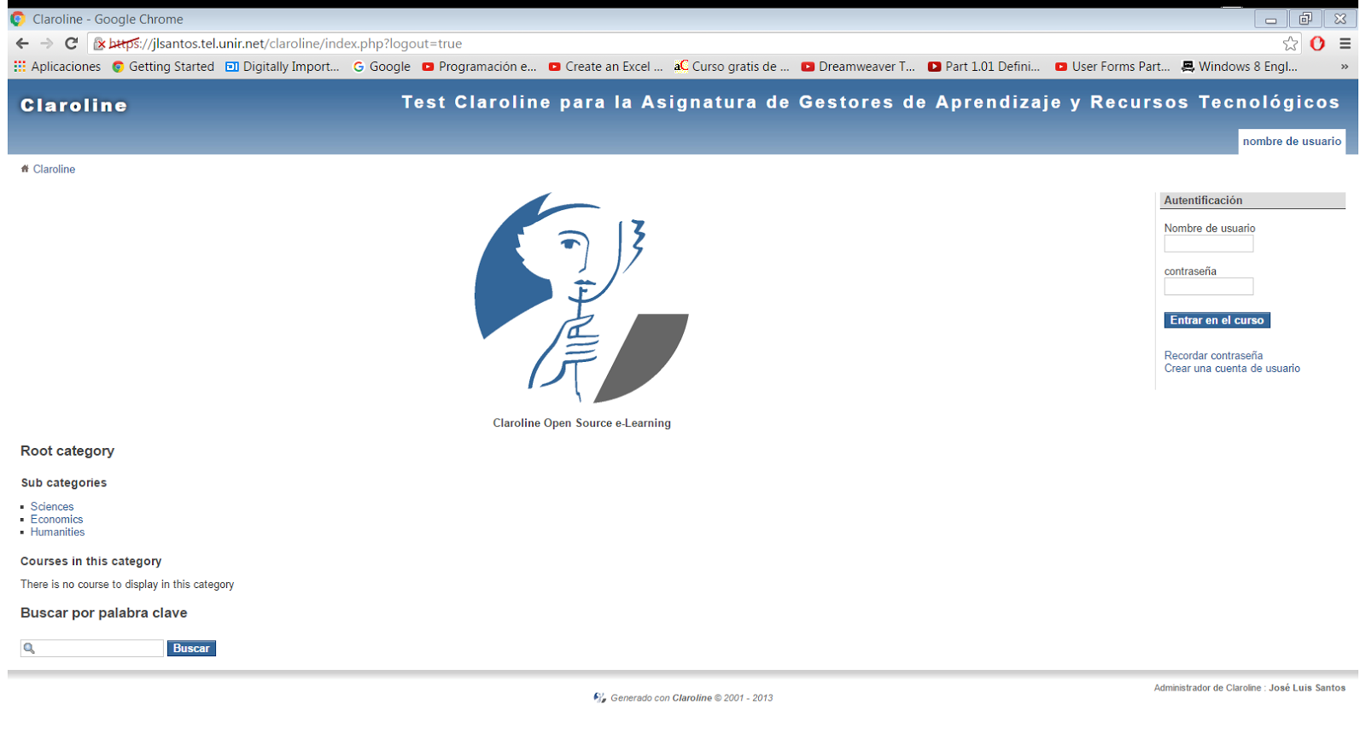
Task: Open the Humanities sub category
Action: 57,533
